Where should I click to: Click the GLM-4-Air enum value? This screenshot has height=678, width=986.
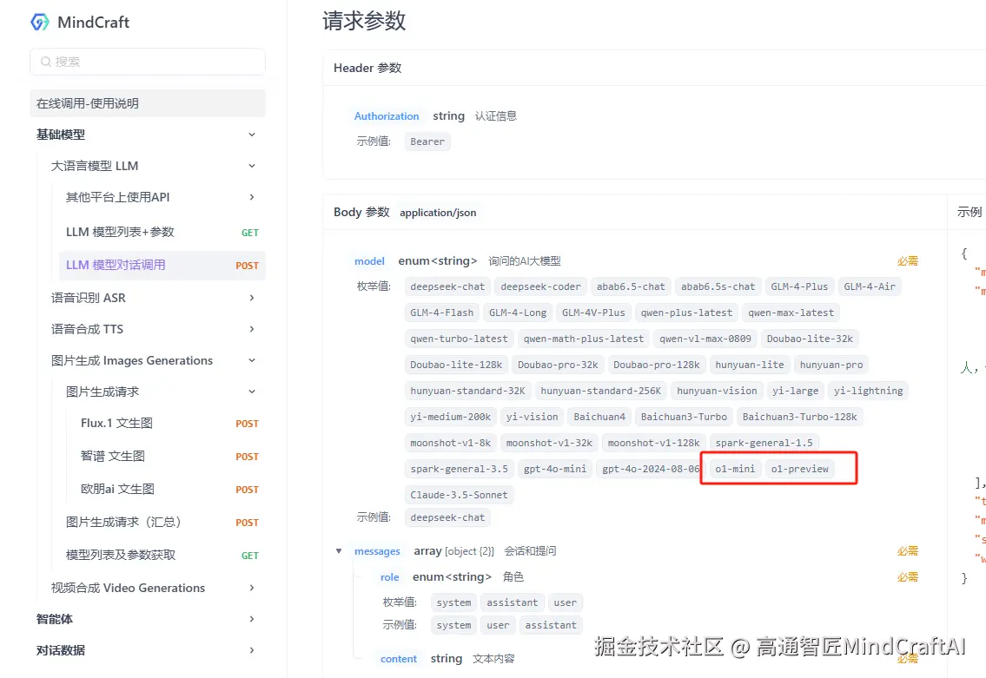coord(870,286)
